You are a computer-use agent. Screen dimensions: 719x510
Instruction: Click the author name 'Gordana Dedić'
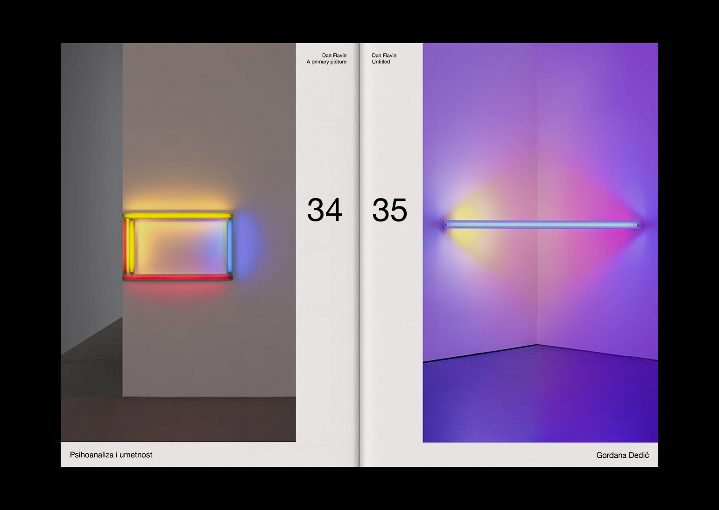click(622, 455)
